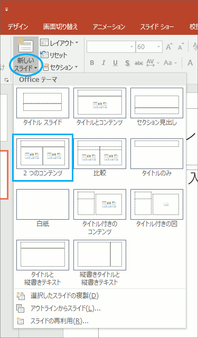The image size is (198, 338).
Task: Increase font size with large A icon
Action: tap(169, 47)
